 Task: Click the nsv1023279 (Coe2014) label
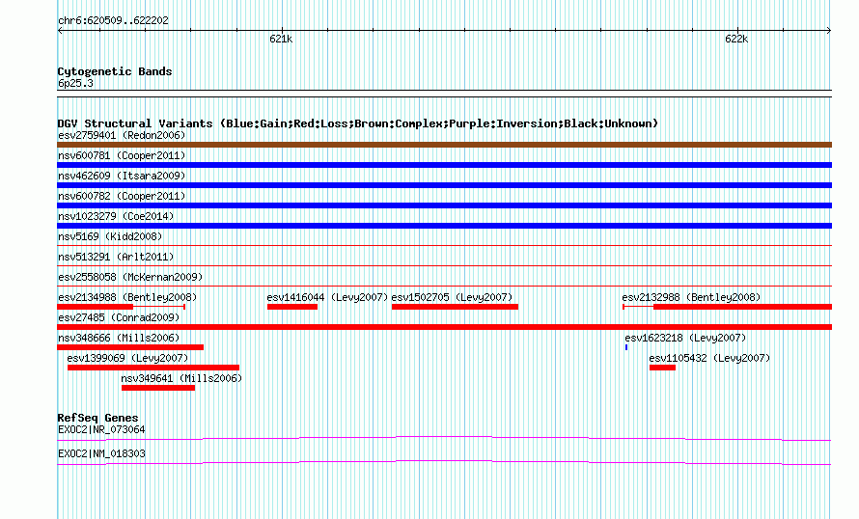tap(116, 216)
